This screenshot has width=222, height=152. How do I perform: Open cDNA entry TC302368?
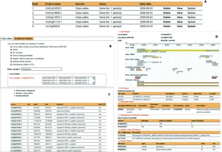tap(122, 135)
